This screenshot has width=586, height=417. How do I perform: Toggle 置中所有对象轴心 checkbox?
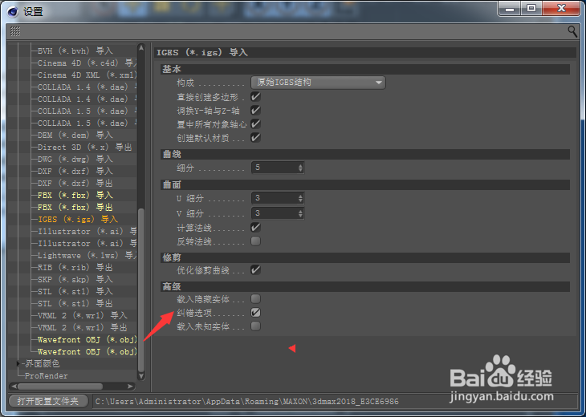click(x=255, y=123)
